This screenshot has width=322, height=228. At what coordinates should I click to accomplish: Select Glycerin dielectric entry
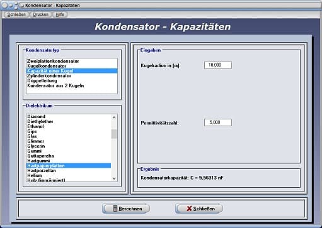pos(69,146)
